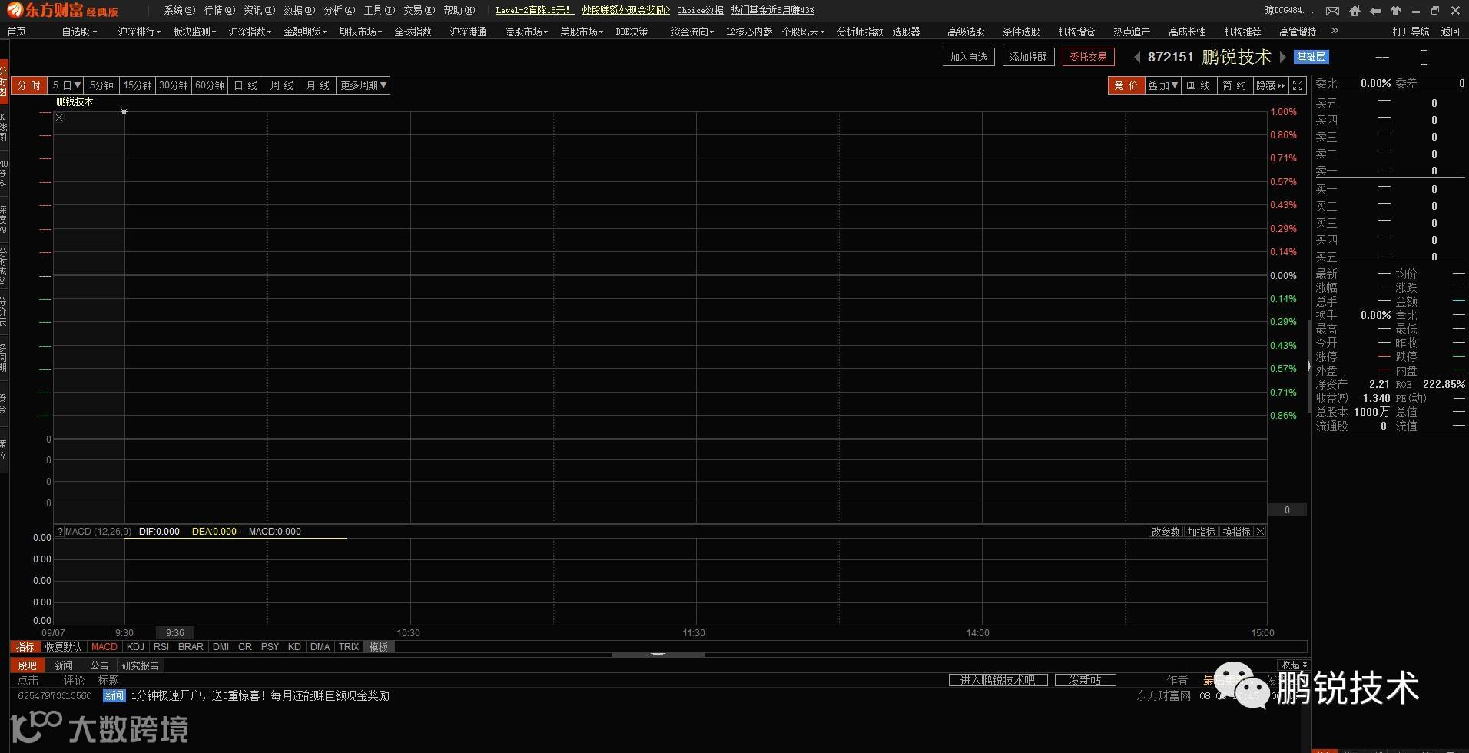Toggle 简约 simple mode
The width and height of the screenshot is (1469, 753).
tap(1234, 85)
